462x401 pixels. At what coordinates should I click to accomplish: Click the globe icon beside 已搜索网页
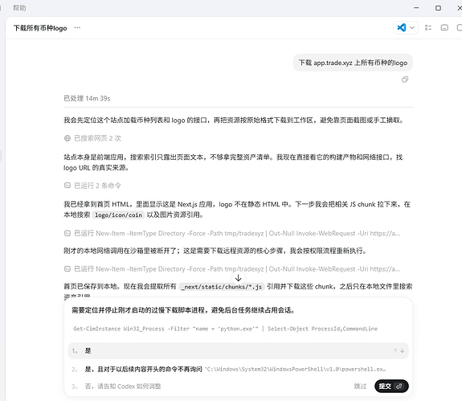pyautogui.click(x=67, y=138)
